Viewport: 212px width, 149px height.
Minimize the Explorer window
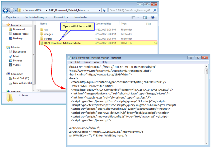[x=140, y=4]
